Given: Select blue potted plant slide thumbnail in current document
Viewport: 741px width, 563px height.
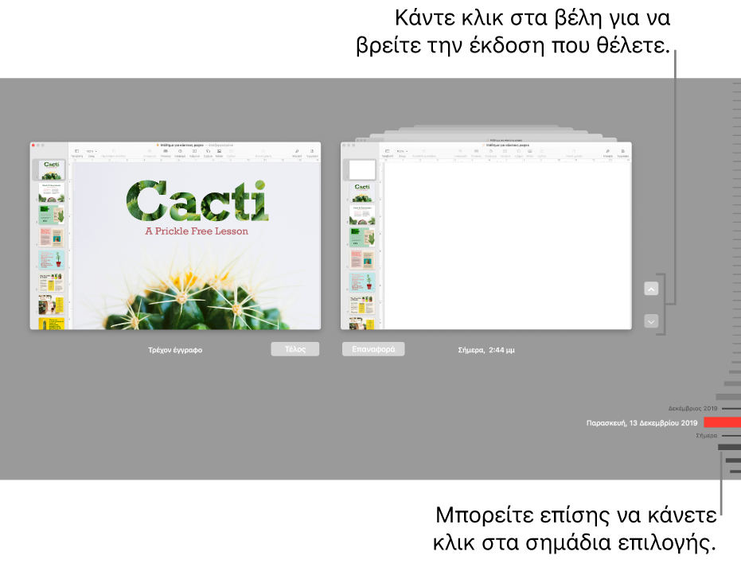Looking at the screenshot, I should click(x=51, y=260).
